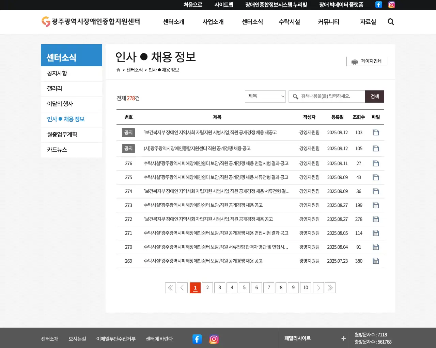The image size is (436, 348).
Task: Select 카드뉴스 in sidebar
Action: click(72, 150)
